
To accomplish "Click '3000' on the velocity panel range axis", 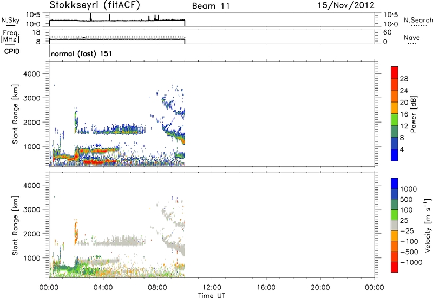I will (32, 209).
